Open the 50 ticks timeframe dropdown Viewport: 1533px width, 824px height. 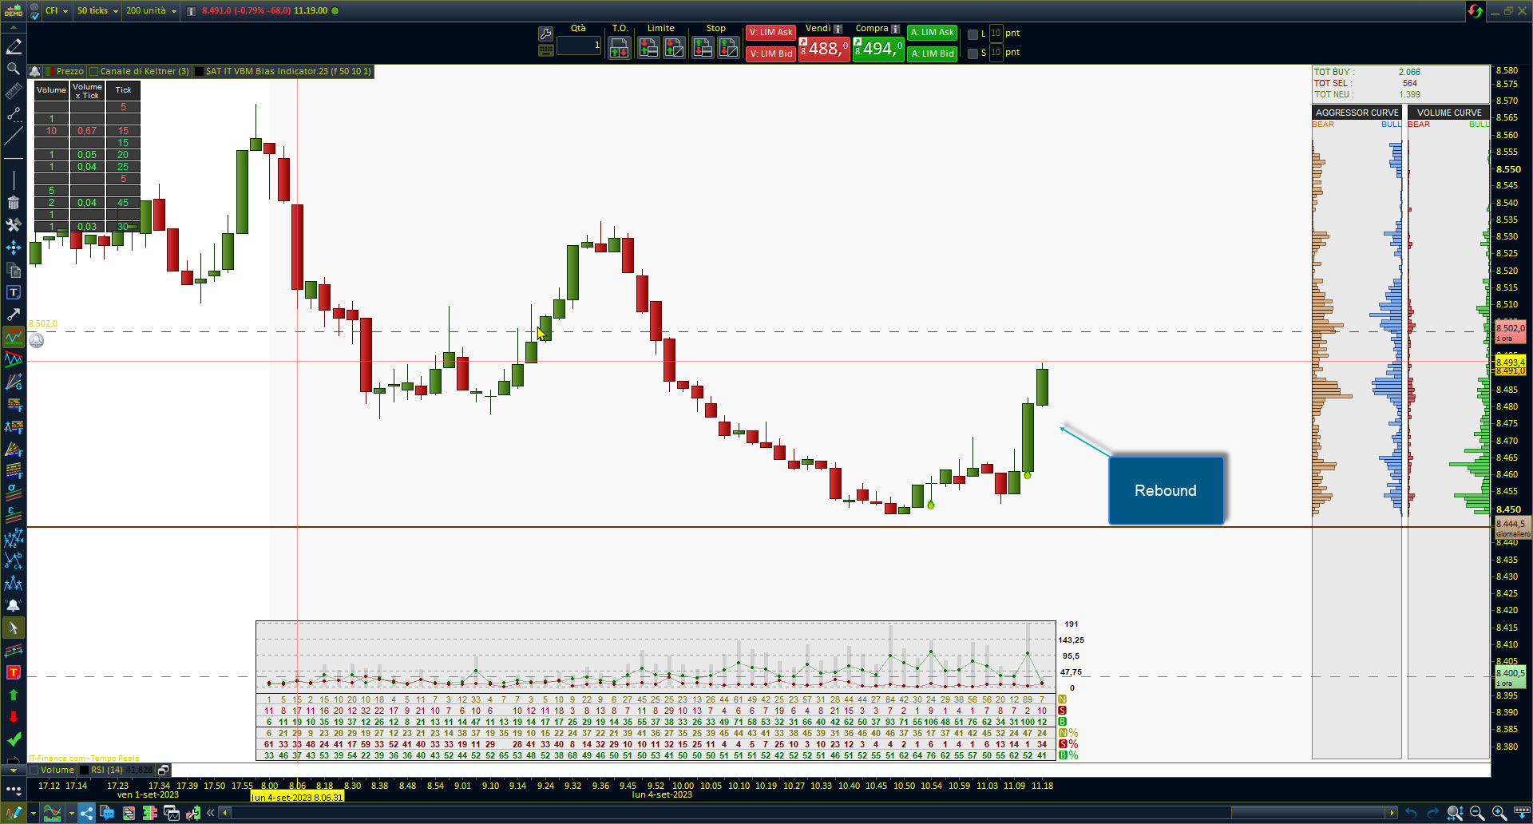pyautogui.click(x=97, y=10)
